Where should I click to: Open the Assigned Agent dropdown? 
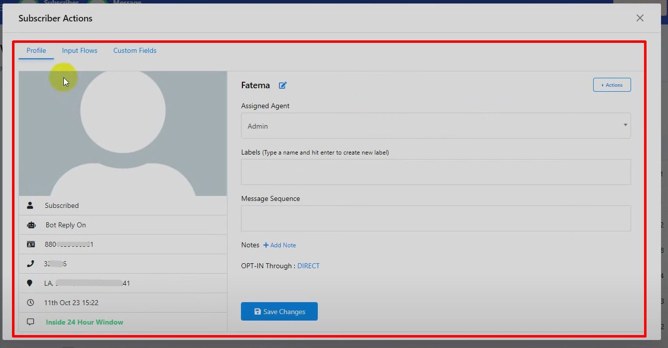pyautogui.click(x=436, y=126)
